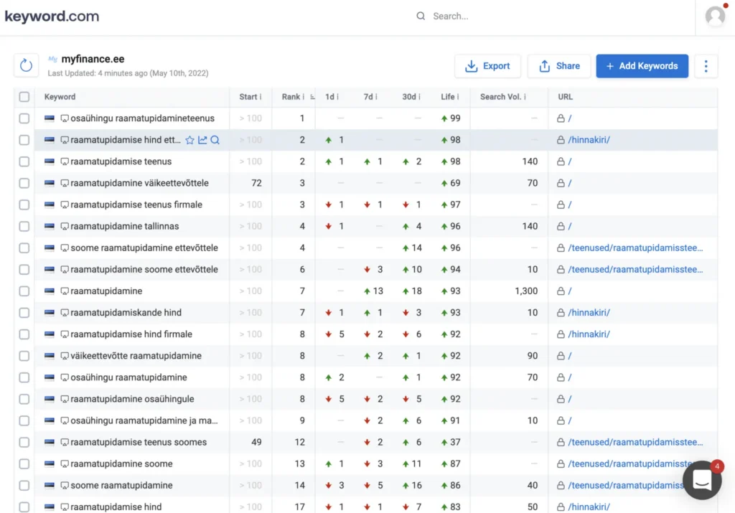735x513 pixels.
Task: Open the three-dot more options menu
Action: 706,66
